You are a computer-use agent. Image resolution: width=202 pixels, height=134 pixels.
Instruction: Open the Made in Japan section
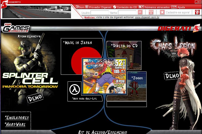pos(78,43)
